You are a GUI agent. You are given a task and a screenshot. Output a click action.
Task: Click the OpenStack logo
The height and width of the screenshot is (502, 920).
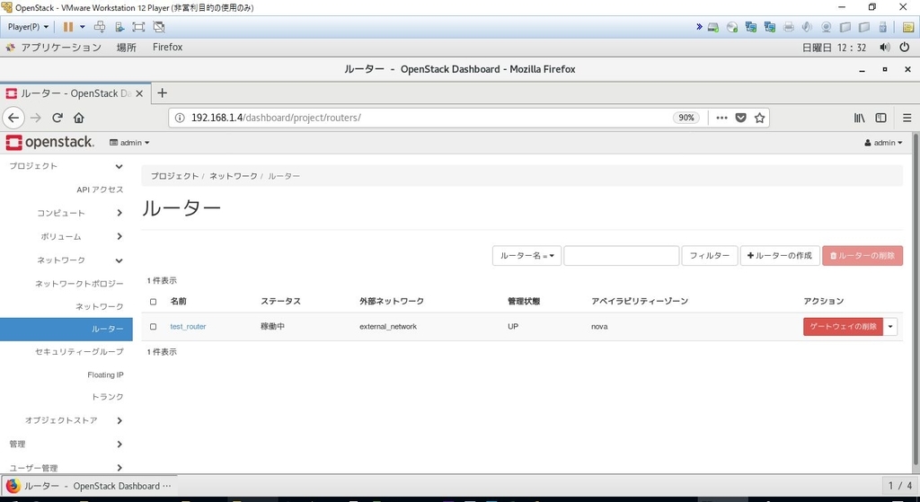[50, 142]
